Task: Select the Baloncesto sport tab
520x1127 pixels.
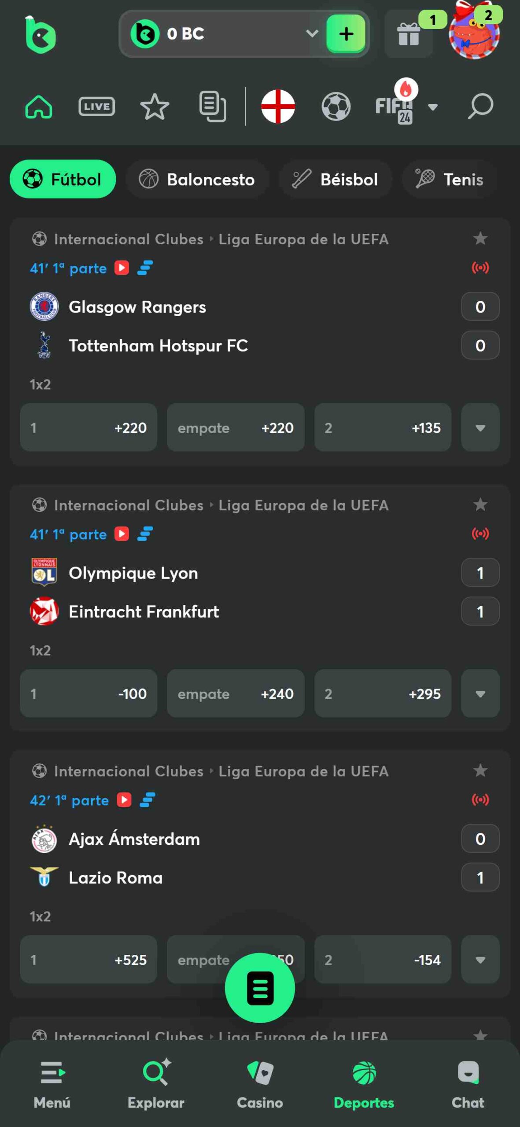Action: pos(197,179)
